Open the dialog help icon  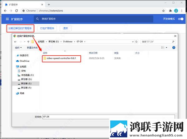[174, 48]
